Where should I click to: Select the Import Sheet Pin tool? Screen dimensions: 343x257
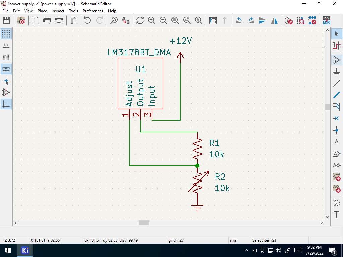(337, 188)
